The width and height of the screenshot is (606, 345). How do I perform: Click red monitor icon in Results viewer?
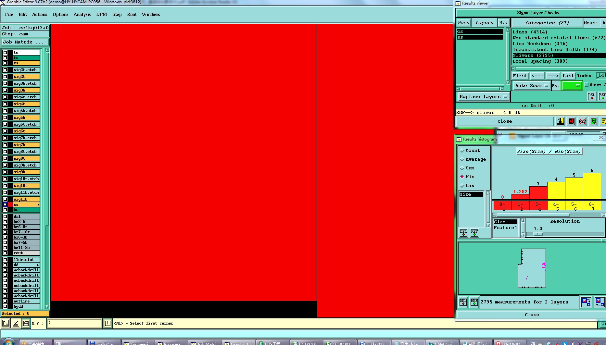point(571,121)
